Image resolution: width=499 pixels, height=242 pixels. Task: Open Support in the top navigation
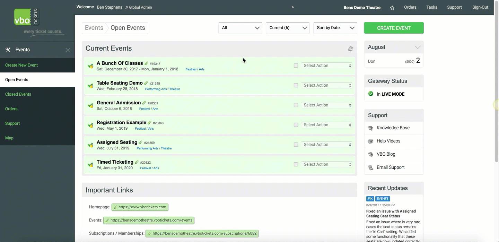[454, 7]
